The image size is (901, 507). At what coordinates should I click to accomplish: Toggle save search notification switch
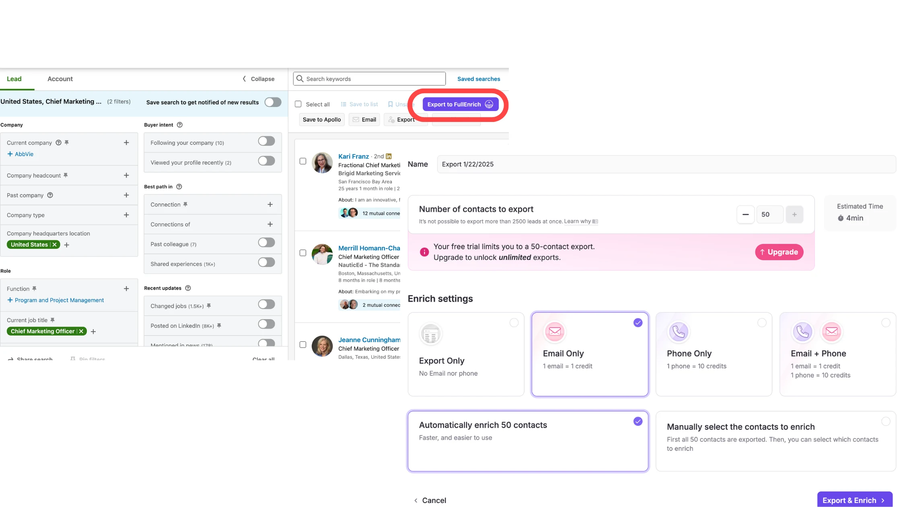point(273,102)
